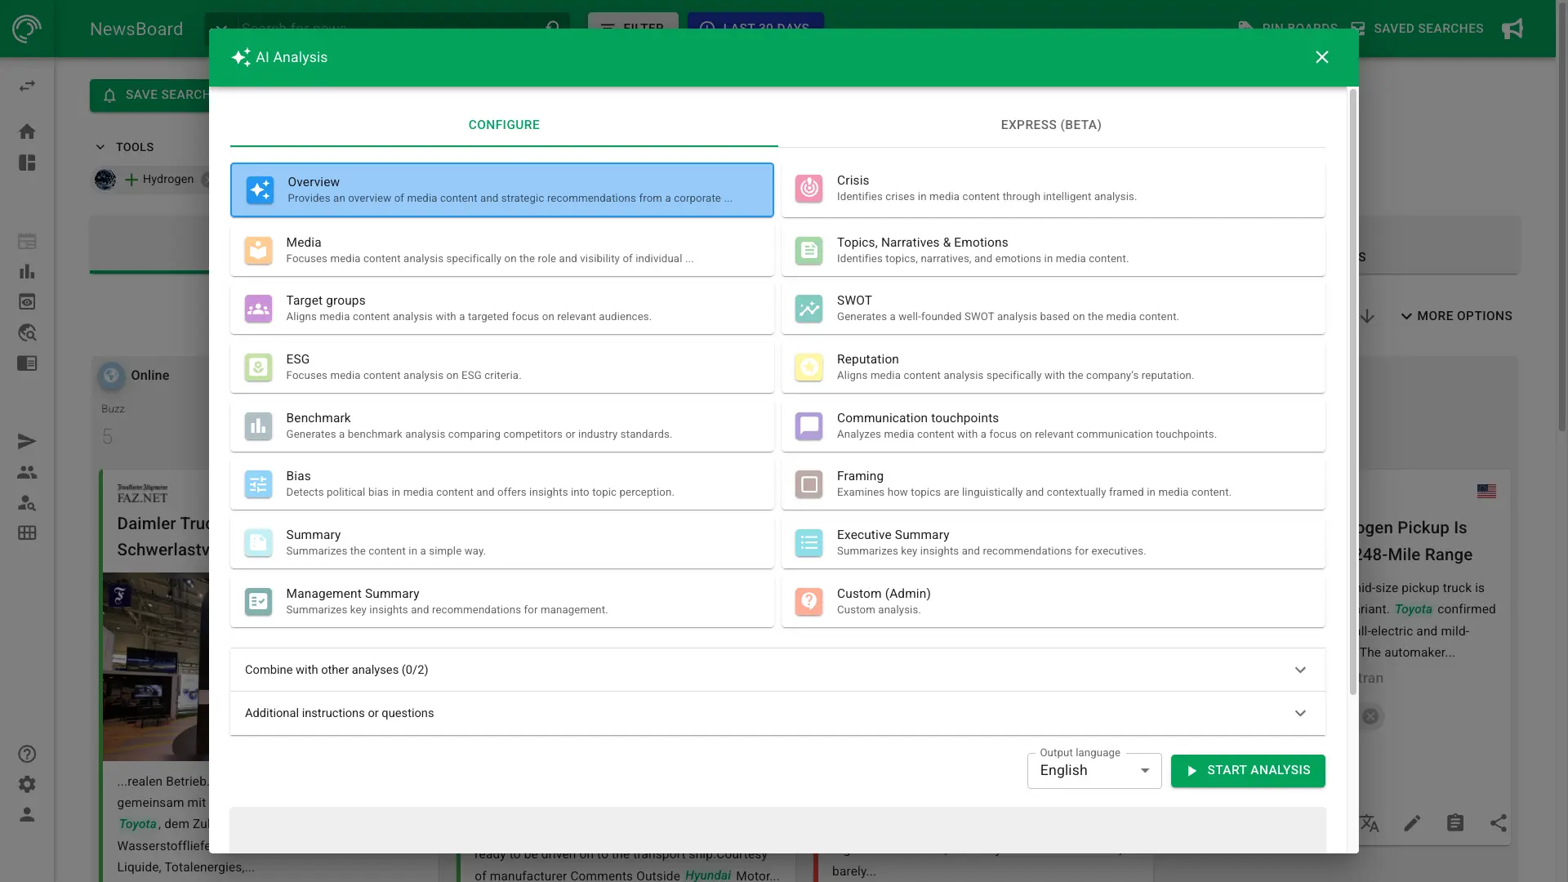
Task: Expand MORE OPTIONS in background page
Action: tap(1456, 316)
